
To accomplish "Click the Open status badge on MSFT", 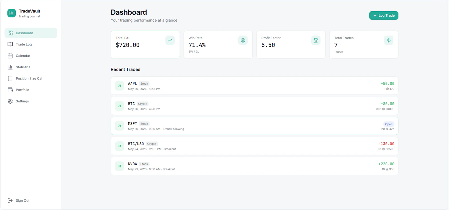I will pyautogui.click(x=389, y=124).
